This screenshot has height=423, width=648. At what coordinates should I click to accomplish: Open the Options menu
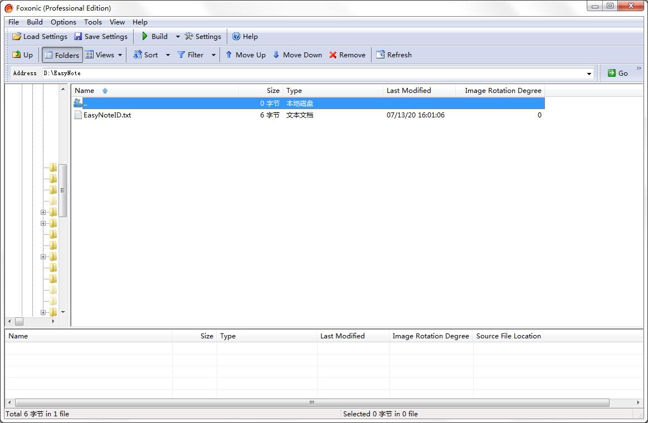pos(63,22)
